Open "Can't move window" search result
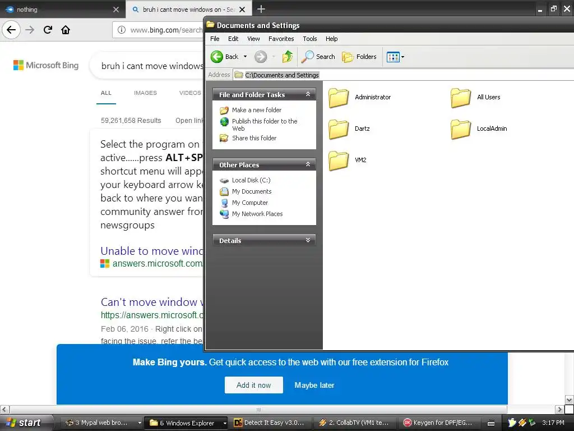 152,302
